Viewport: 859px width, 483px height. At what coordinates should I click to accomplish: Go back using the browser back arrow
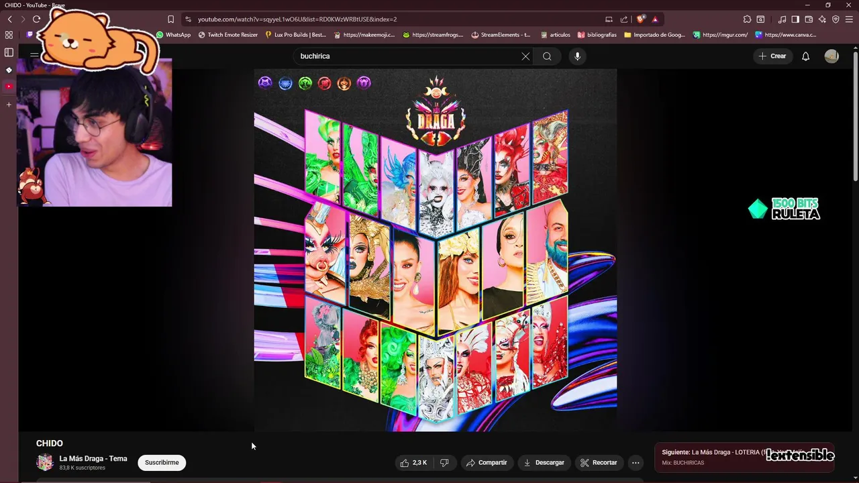click(10, 19)
